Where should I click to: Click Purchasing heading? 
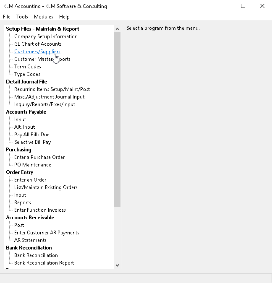click(x=18, y=150)
